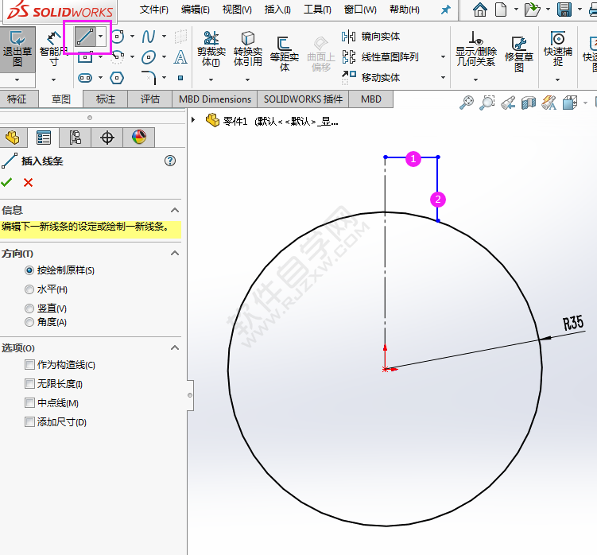Viewport: 597px width, 555px height.
Task: Switch to the MBD Dimensions tab
Action: point(215,99)
